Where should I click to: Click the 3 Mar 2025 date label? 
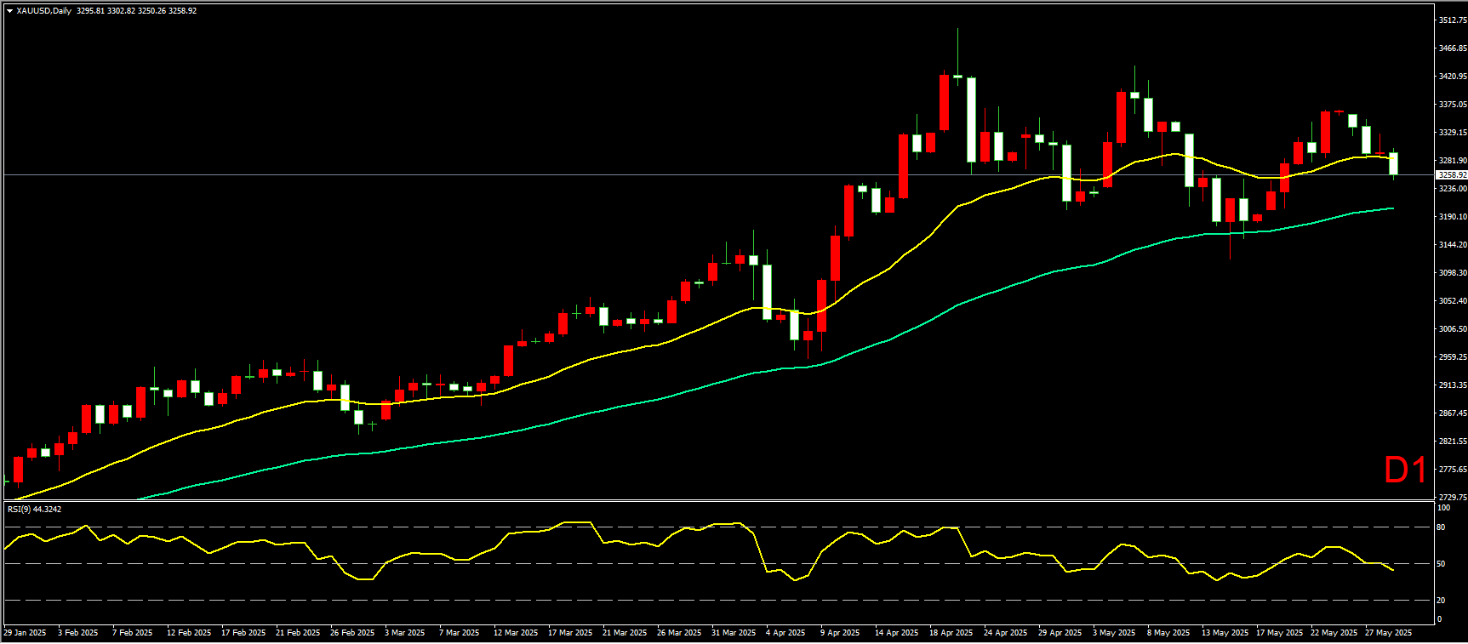pyautogui.click(x=404, y=633)
